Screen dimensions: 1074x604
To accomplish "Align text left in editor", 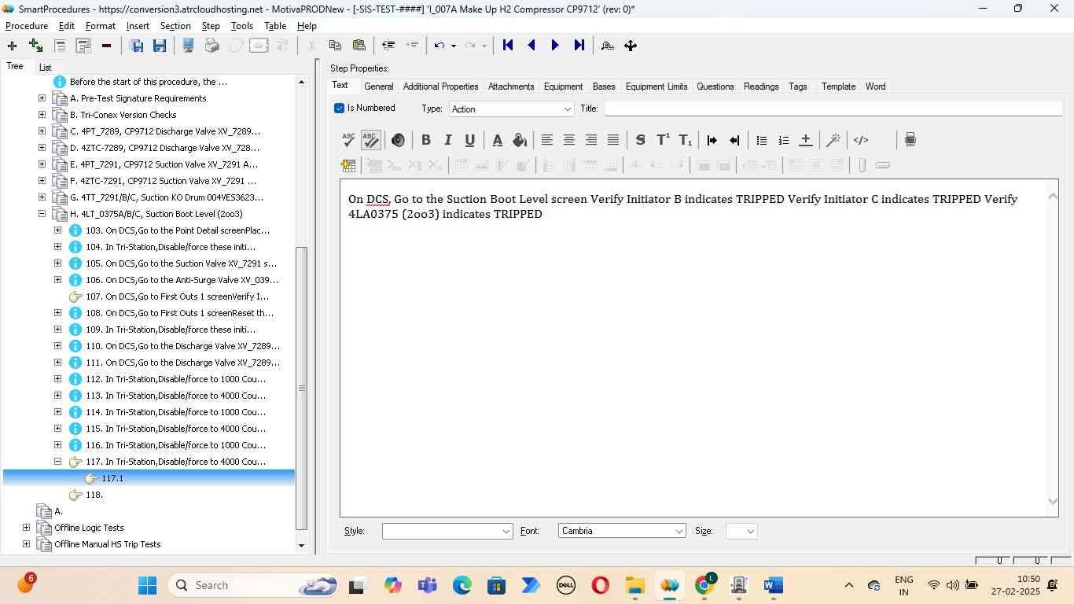I will point(547,140).
